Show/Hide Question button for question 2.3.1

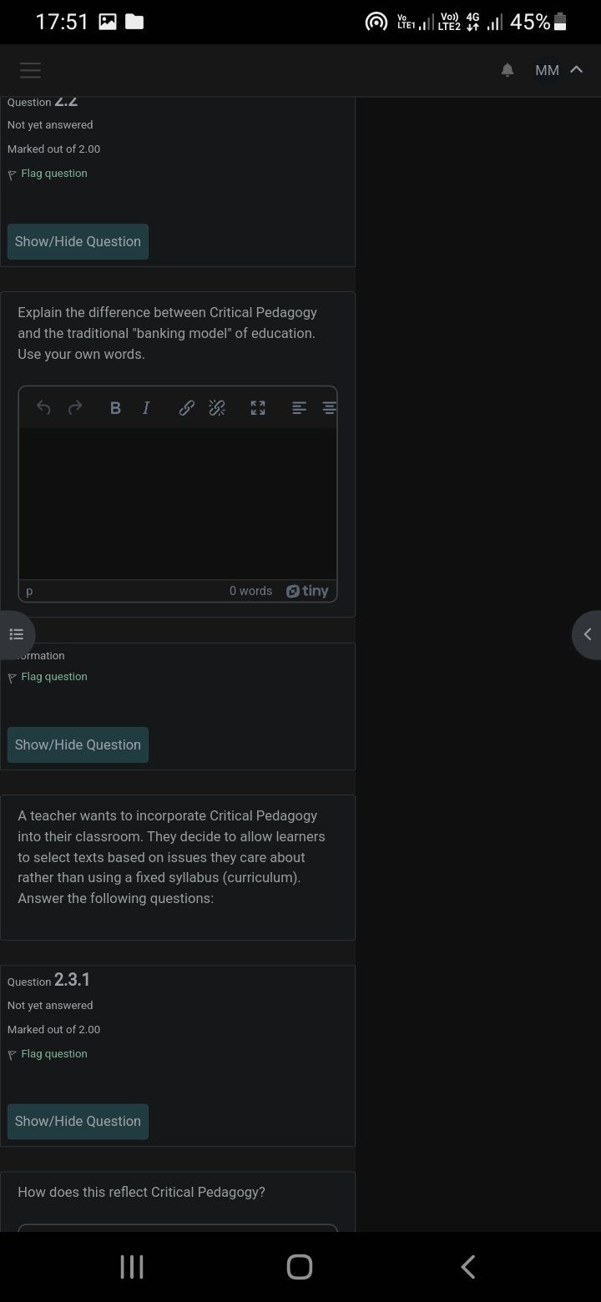(78, 1121)
